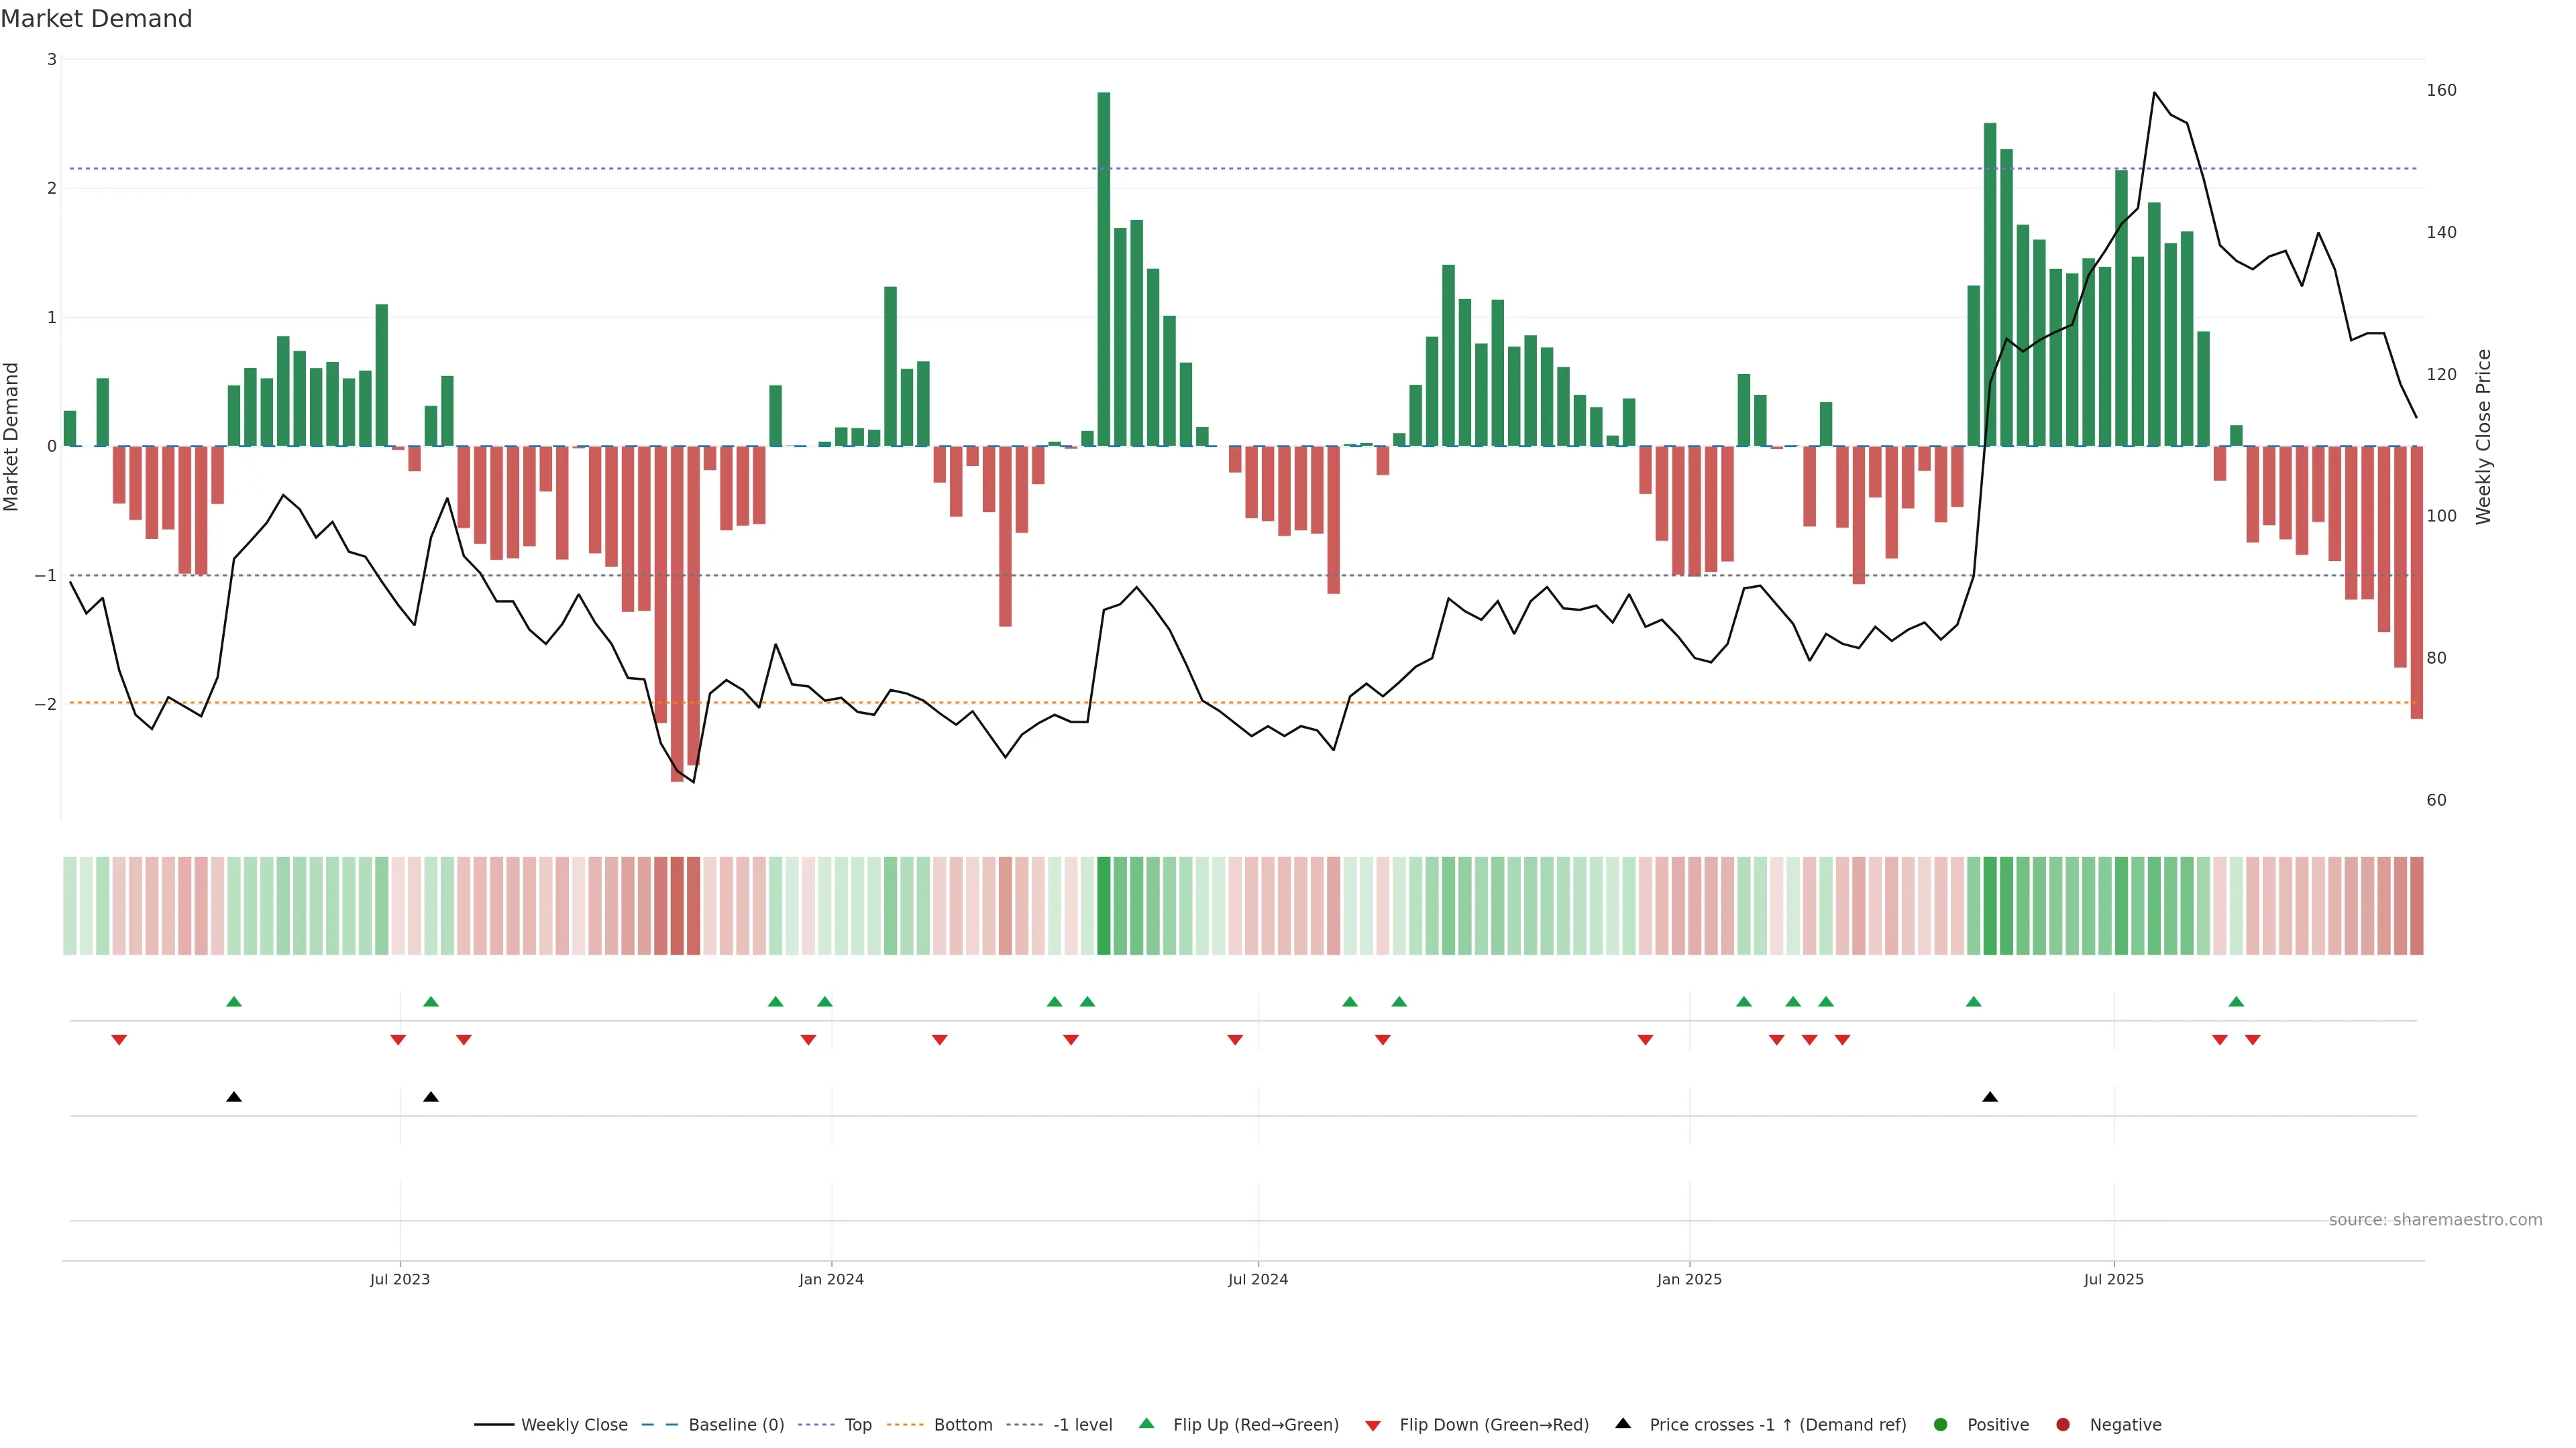2576x1448 pixels.
Task: Click the Flip Down red triangle legend icon
Action: point(1372,1425)
